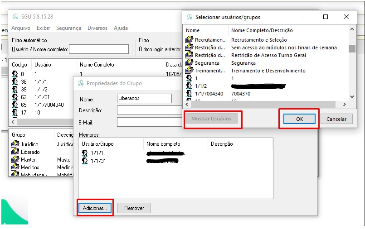Click the Adicionar button
This screenshot has height=229, width=365.
(95, 208)
